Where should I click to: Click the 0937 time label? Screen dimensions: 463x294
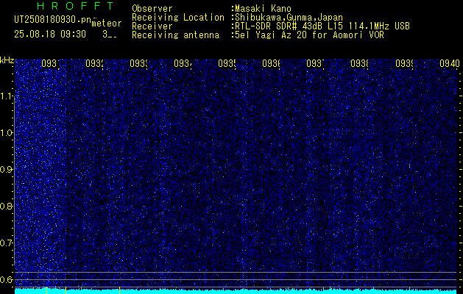pos(315,63)
